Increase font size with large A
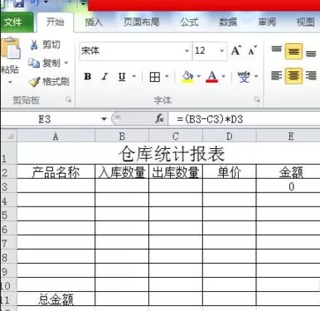320x311 pixels. (236, 50)
